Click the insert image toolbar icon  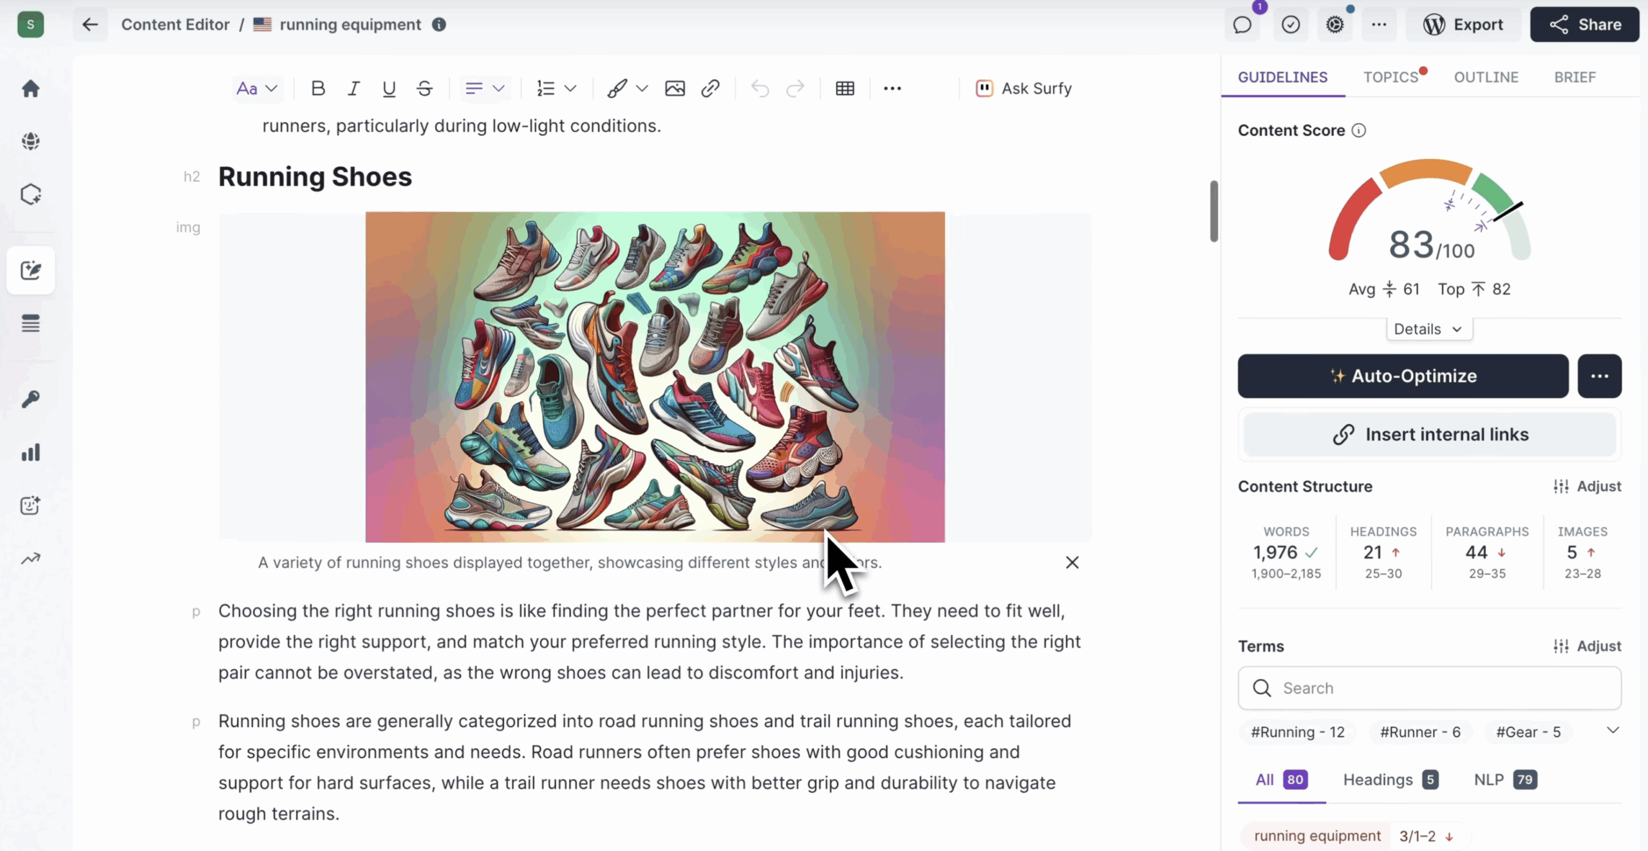pyautogui.click(x=675, y=88)
